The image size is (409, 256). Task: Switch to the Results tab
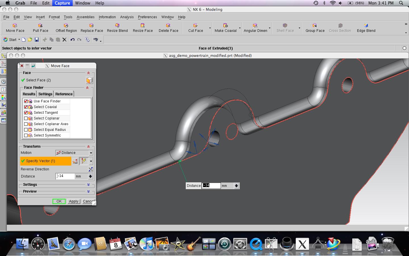tap(29, 94)
